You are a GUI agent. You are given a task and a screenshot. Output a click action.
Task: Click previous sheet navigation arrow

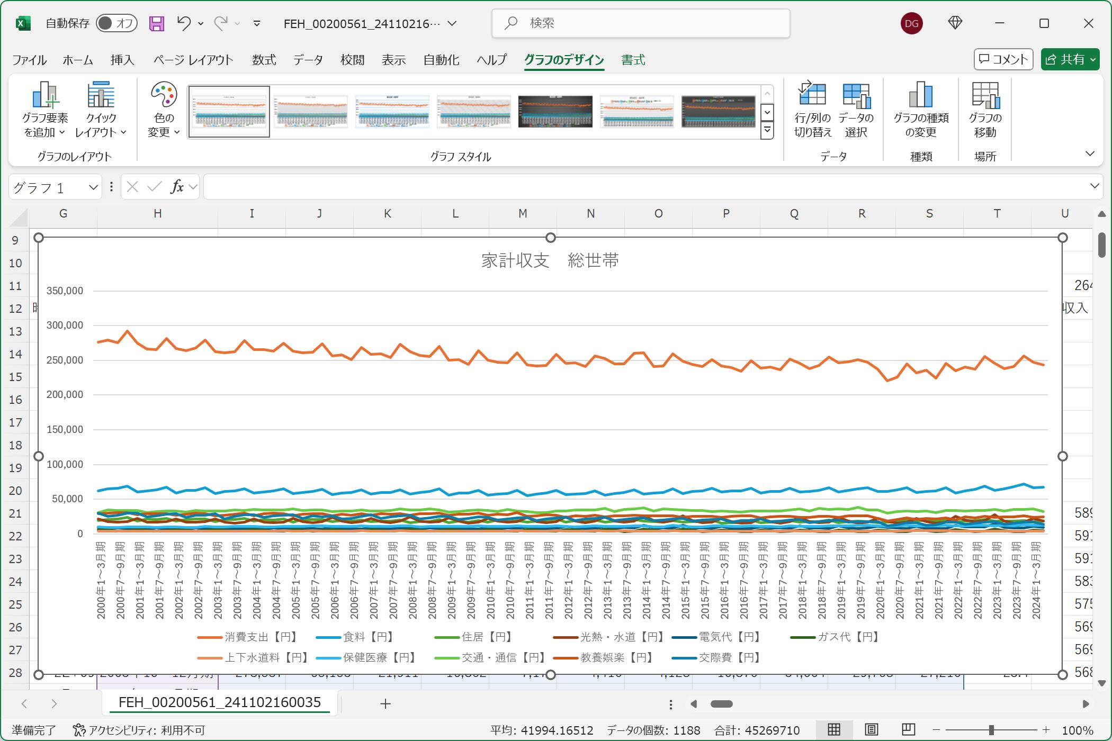click(24, 704)
